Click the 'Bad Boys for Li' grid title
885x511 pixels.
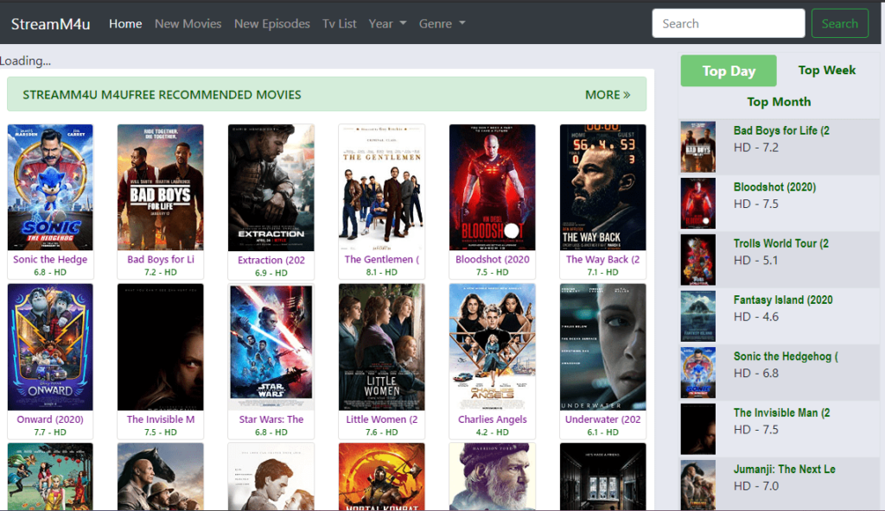point(160,260)
